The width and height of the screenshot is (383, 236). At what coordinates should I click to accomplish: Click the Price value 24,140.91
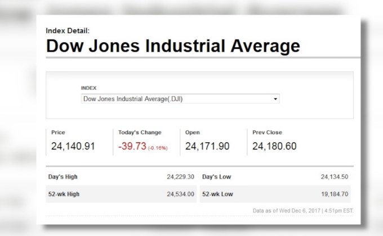pyautogui.click(x=73, y=147)
